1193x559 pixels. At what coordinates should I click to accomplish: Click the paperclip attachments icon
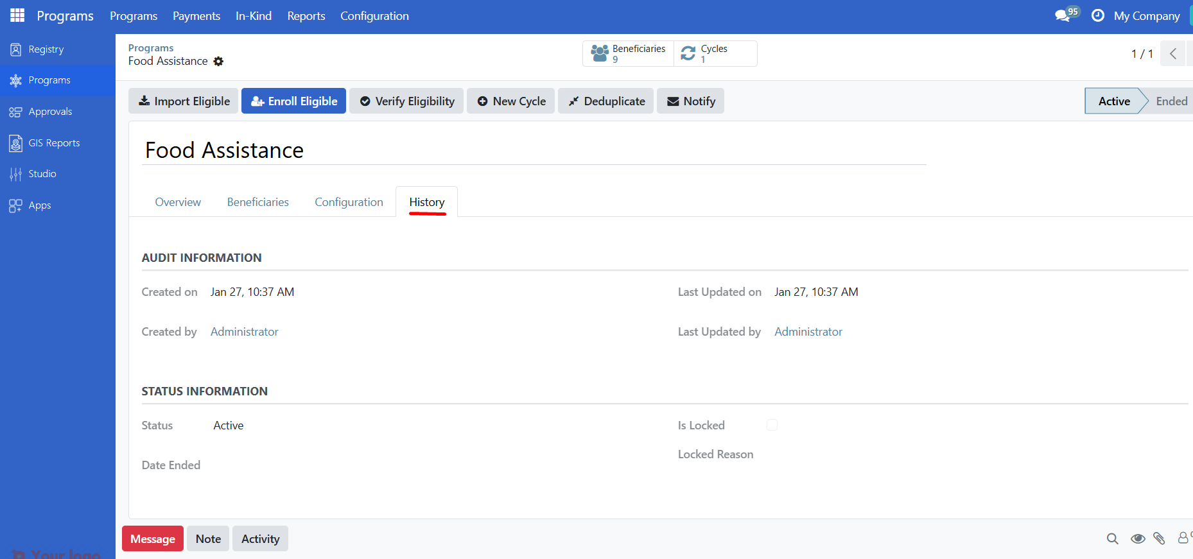(x=1159, y=538)
